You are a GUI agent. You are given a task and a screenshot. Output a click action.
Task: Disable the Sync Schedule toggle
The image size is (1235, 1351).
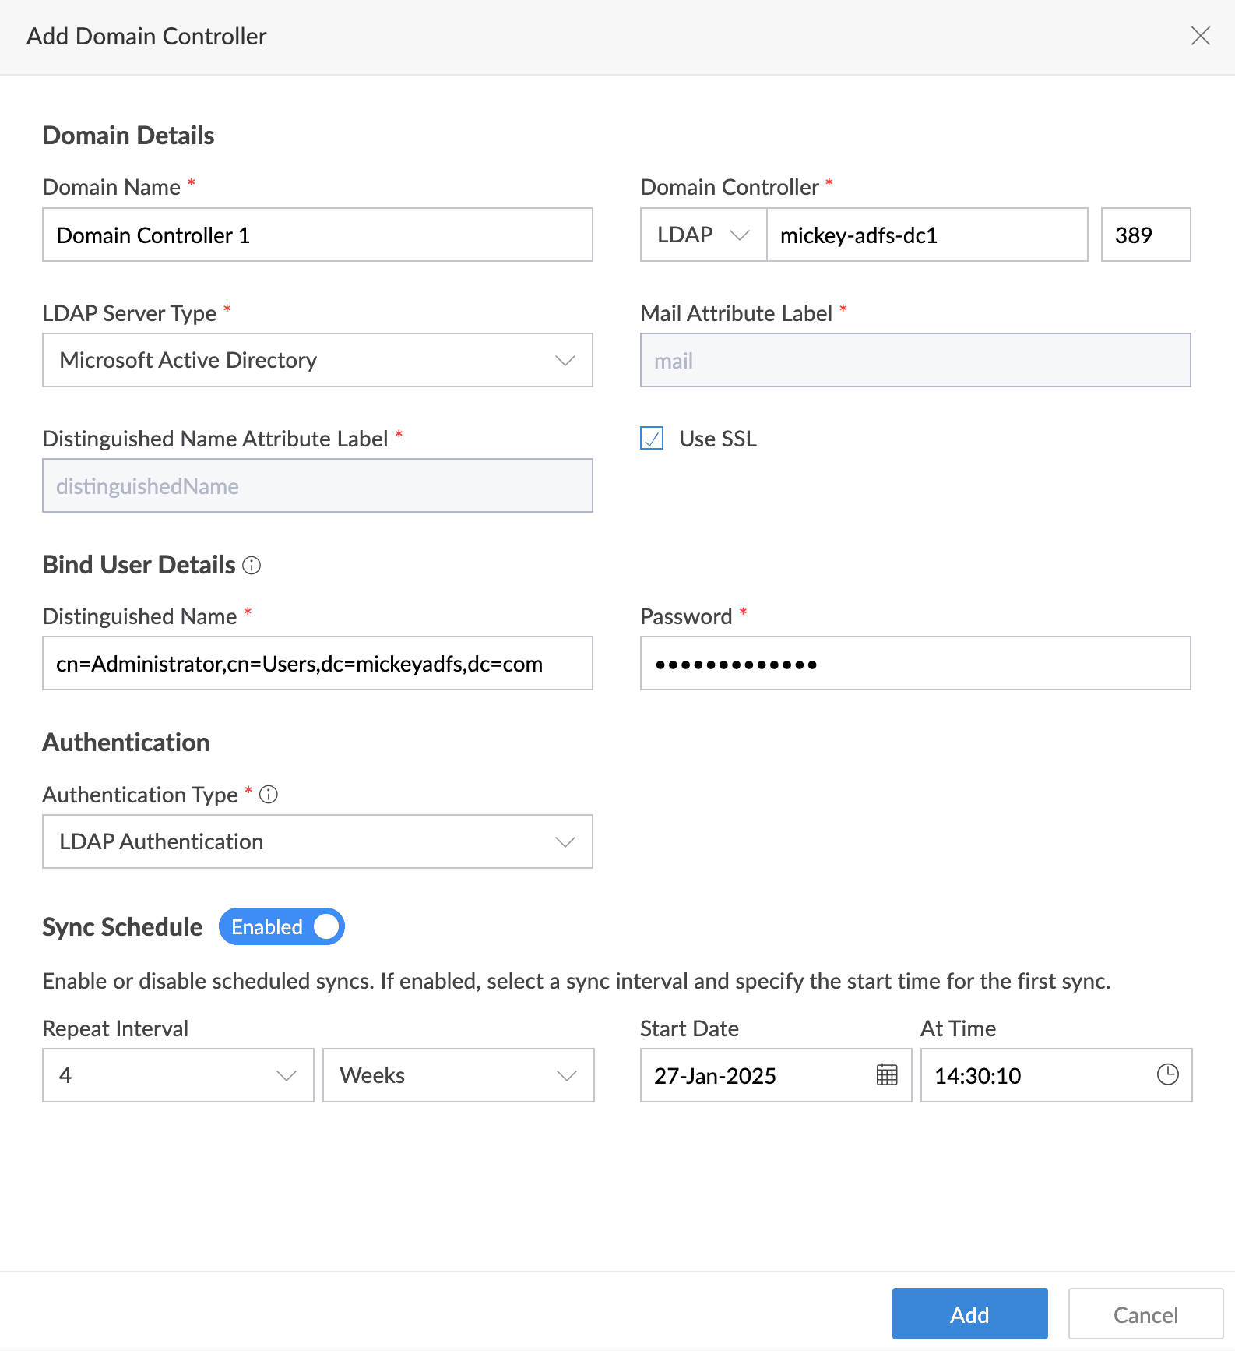pyautogui.click(x=281, y=926)
